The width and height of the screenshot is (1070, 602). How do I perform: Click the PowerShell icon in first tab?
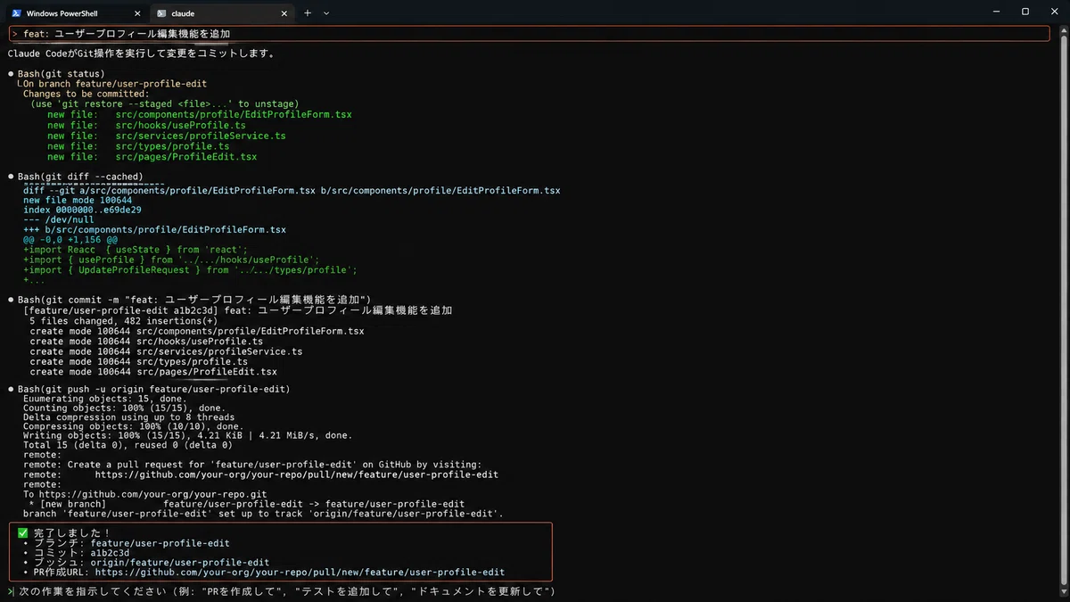click(16, 13)
